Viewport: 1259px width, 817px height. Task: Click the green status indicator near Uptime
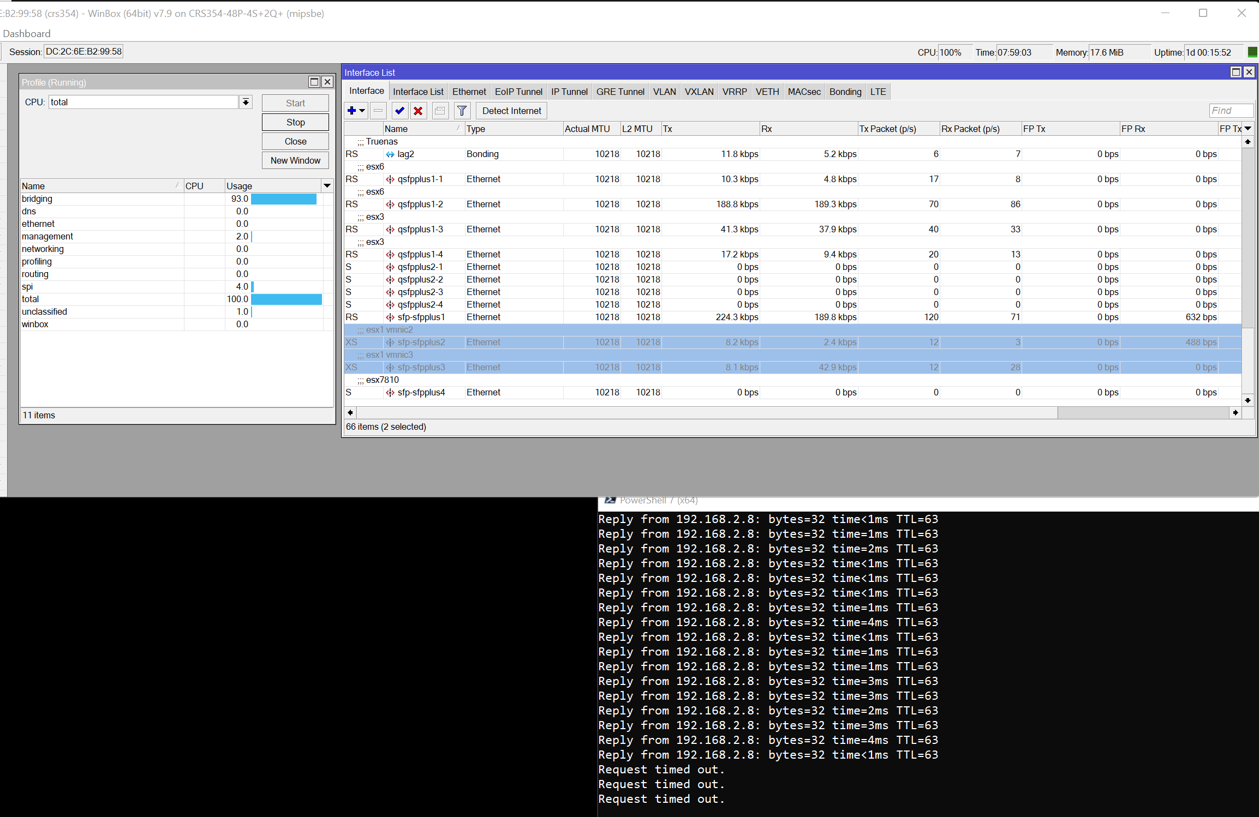1251,52
